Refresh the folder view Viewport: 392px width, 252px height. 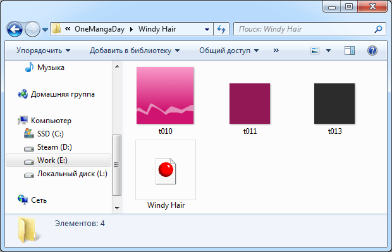(x=221, y=29)
